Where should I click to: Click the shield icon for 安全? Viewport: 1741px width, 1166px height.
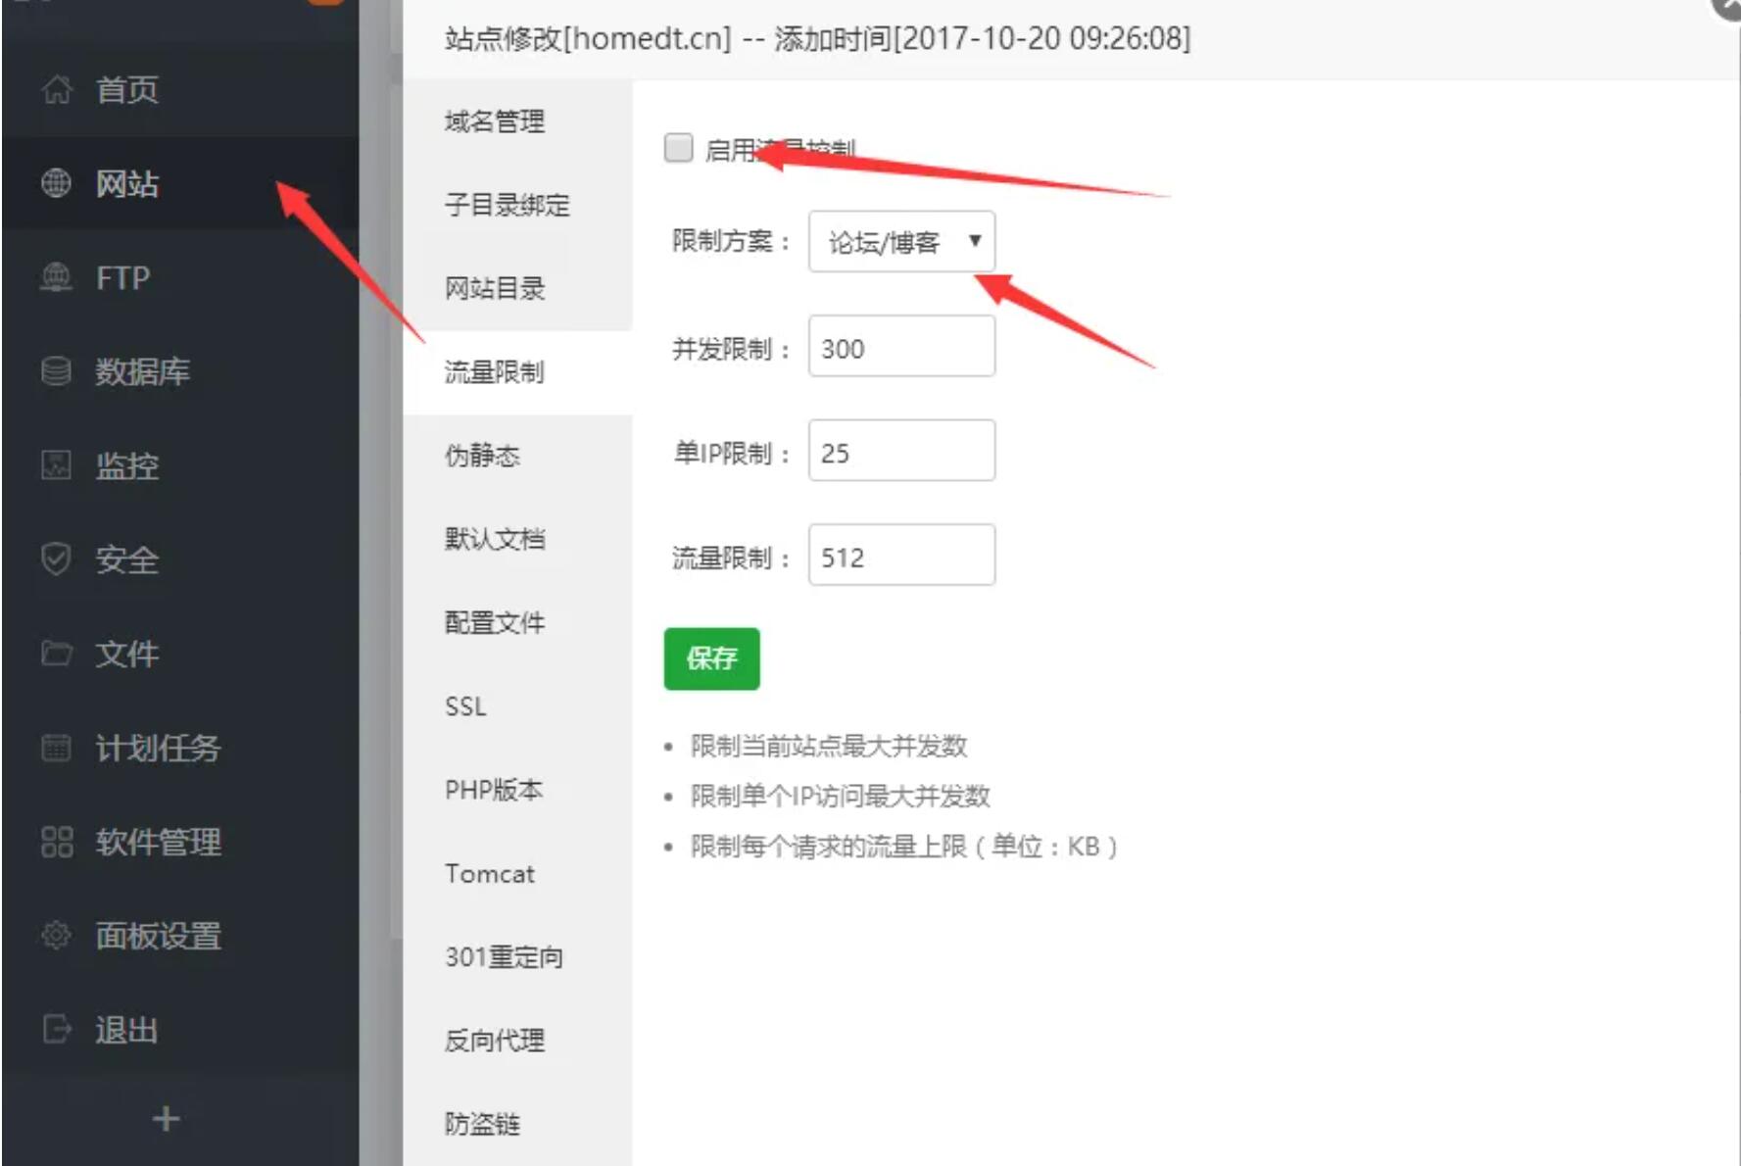coord(57,559)
